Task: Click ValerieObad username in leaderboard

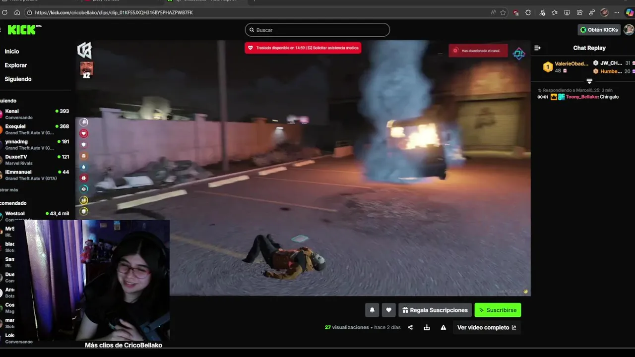Action: pos(571,63)
